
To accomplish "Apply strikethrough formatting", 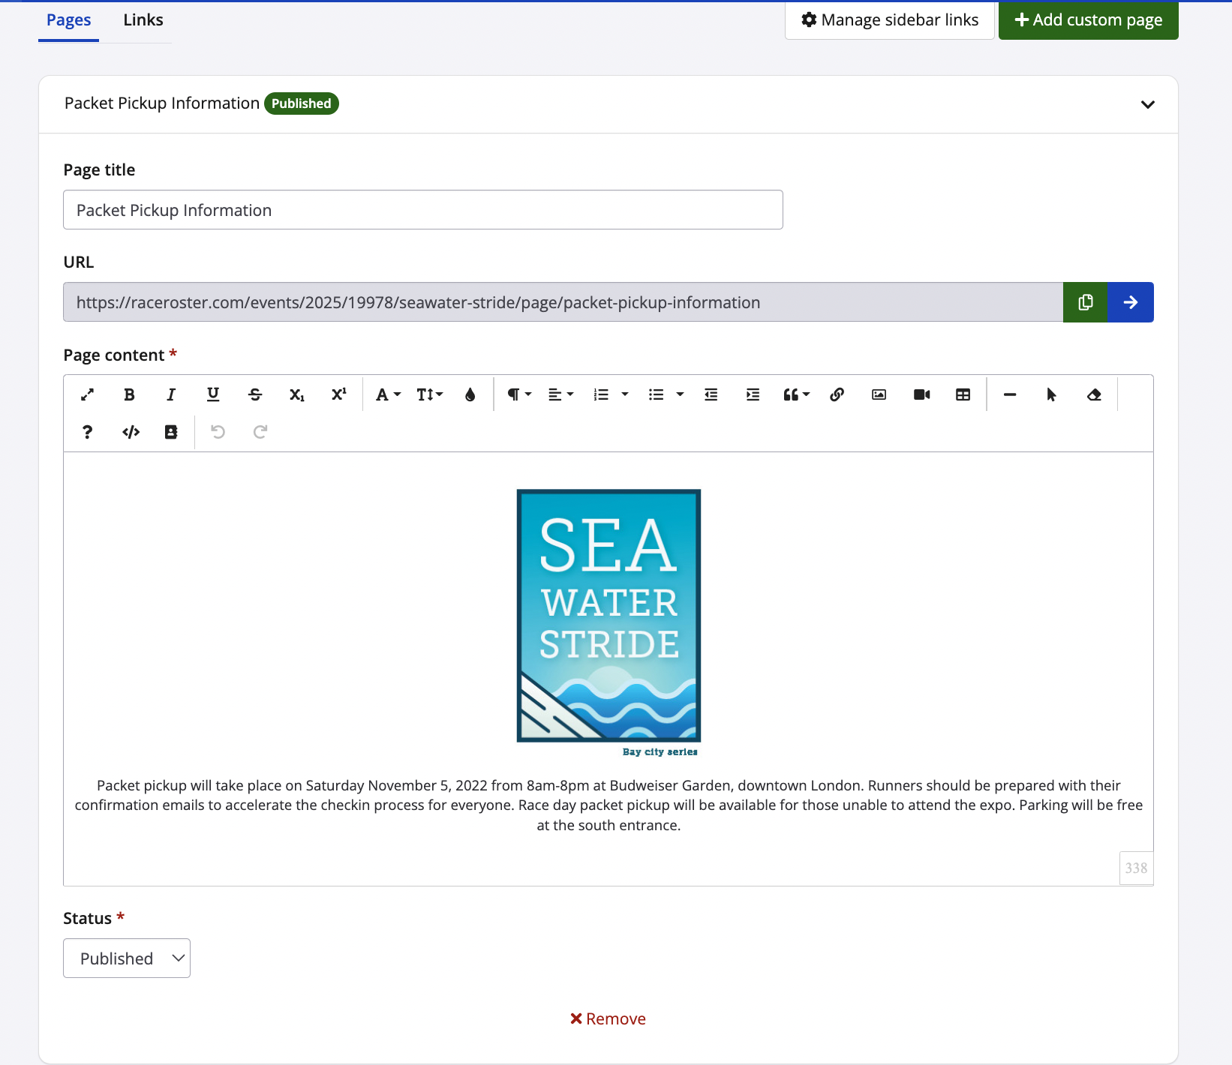I will [255, 395].
